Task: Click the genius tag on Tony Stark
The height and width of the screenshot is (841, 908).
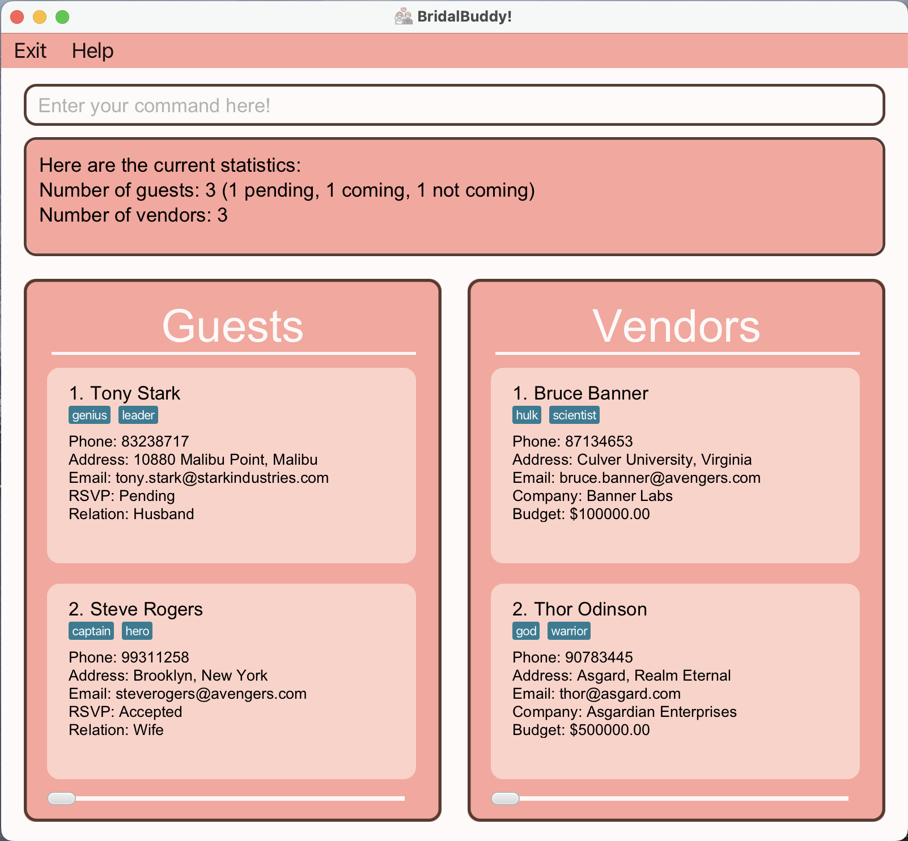Action: 90,415
